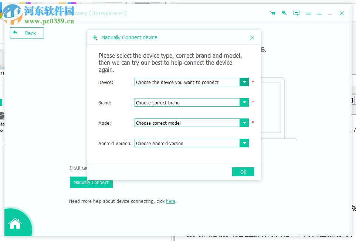Open the shopping cart purchase icon

point(273,13)
